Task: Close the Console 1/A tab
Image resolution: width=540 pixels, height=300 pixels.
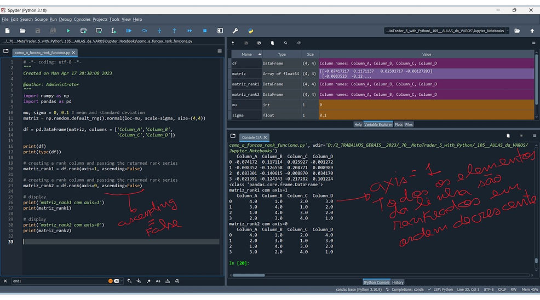Action: [265, 137]
